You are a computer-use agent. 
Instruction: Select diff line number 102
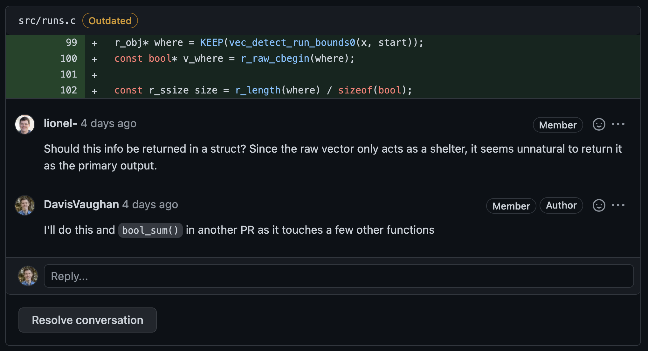69,90
